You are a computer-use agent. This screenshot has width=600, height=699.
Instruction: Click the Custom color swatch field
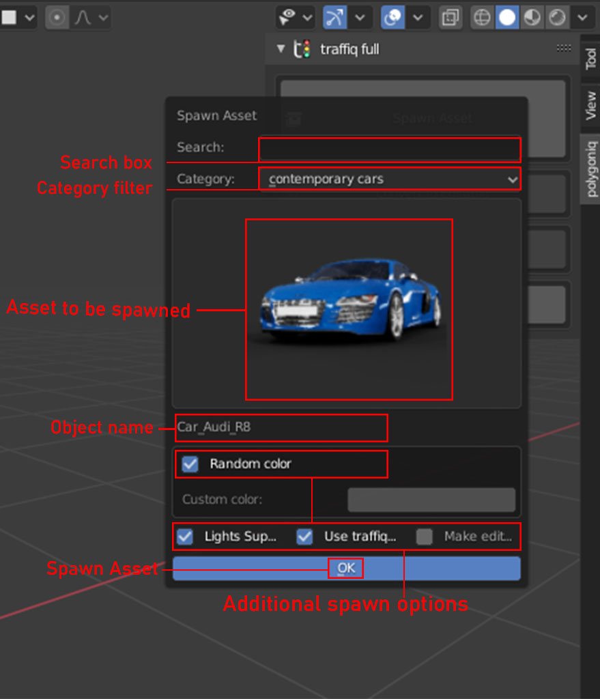[431, 500]
